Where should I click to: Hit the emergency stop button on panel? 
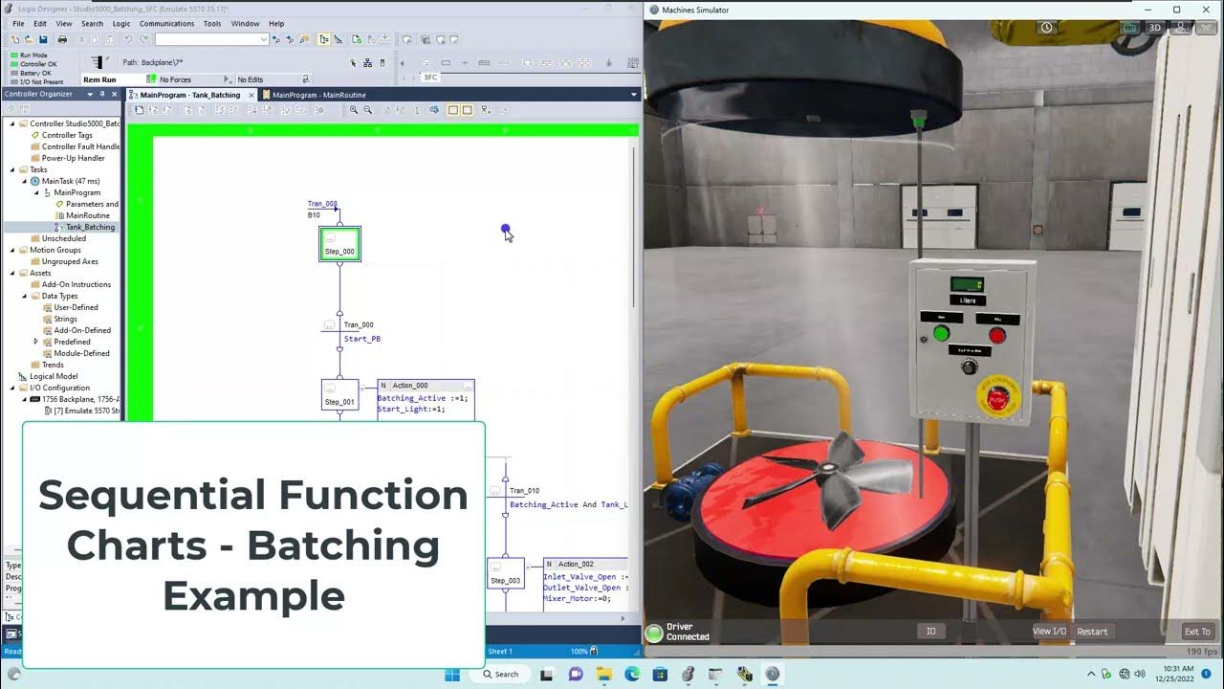997,400
